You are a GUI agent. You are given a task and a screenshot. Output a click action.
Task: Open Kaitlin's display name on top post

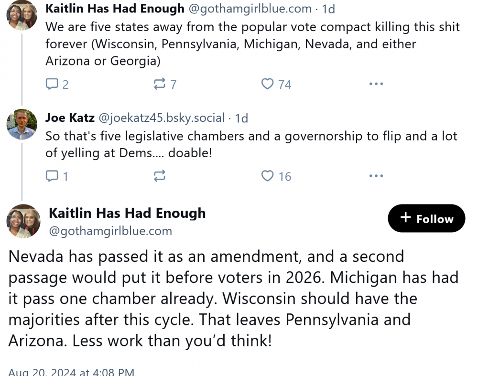(115, 9)
